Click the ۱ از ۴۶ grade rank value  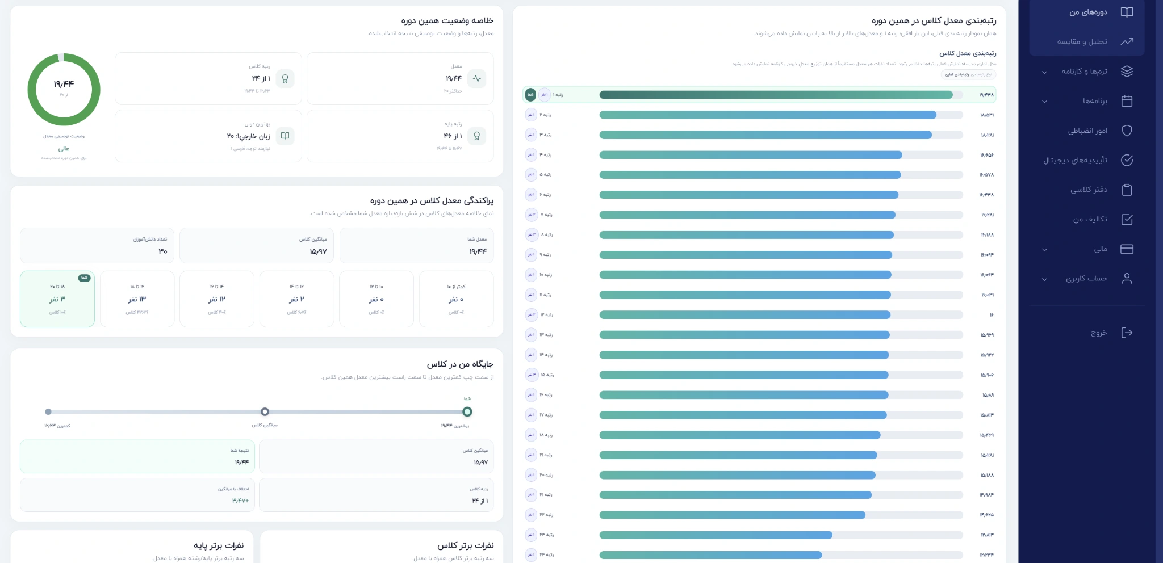tap(453, 136)
